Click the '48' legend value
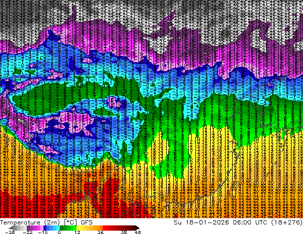Image resolution: width=303 pixels, height=234 pixels. coord(138,232)
